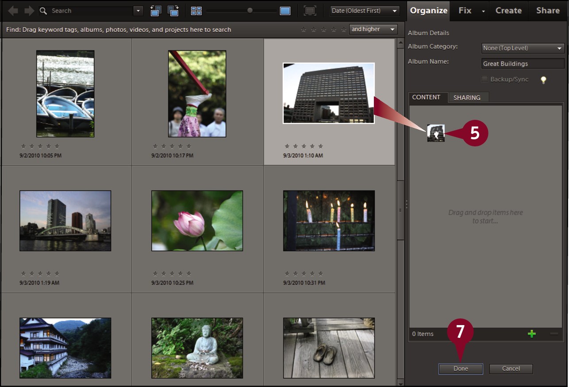Rotate selected photo right

[x=173, y=11]
